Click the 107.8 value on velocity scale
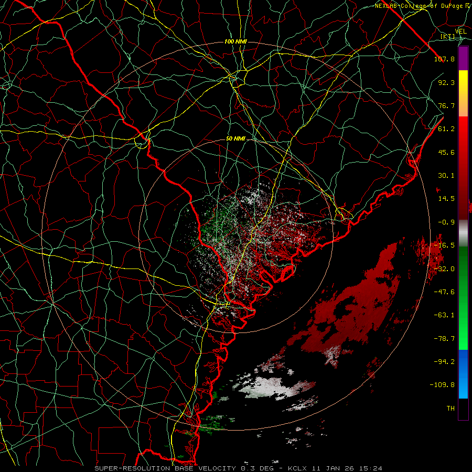This screenshot has width=472, height=472. pyautogui.click(x=444, y=59)
